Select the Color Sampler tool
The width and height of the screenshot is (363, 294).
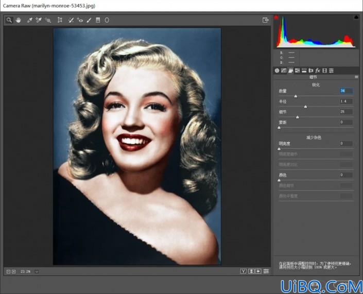39,21
